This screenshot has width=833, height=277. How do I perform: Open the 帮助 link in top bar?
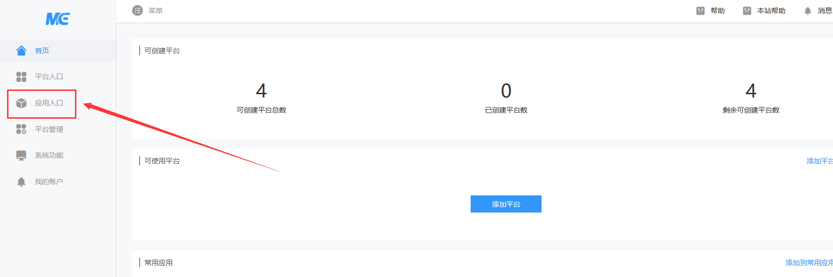point(717,11)
